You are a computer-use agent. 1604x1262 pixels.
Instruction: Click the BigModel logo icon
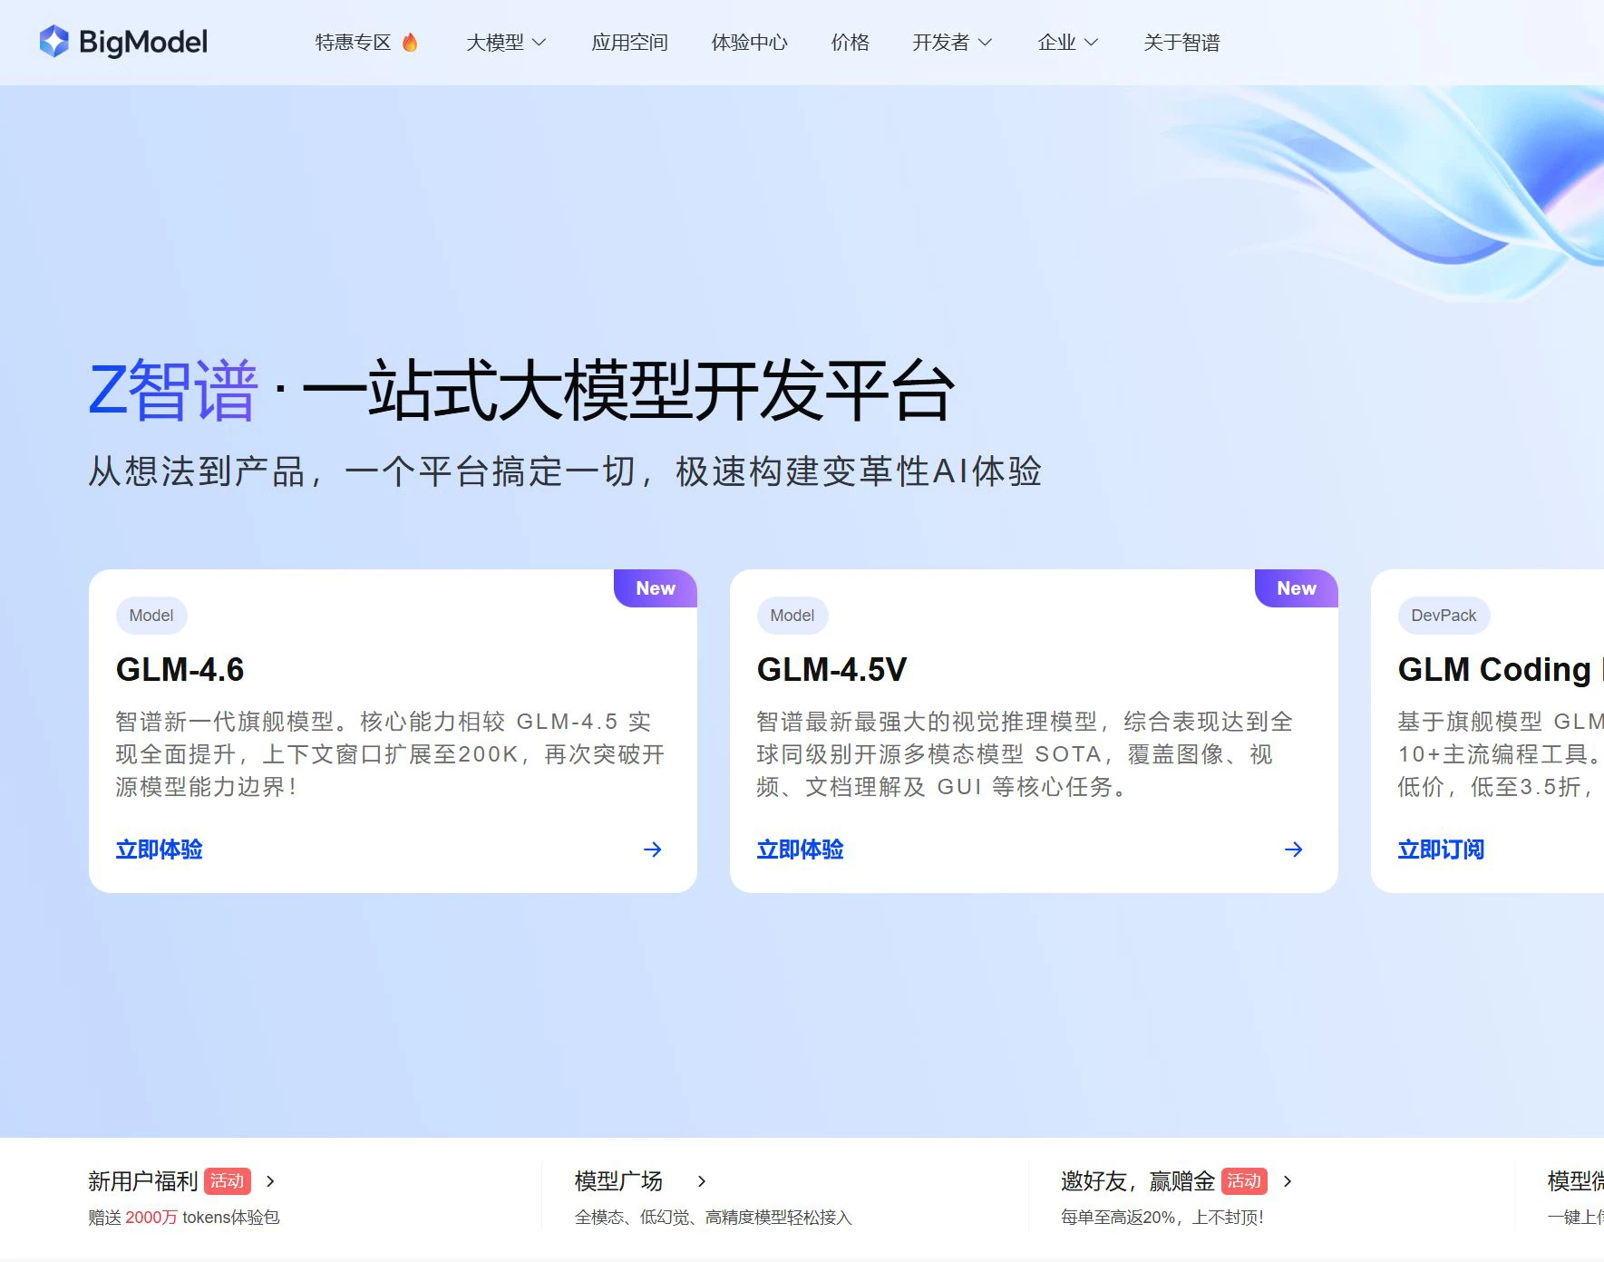click(x=54, y=42)
